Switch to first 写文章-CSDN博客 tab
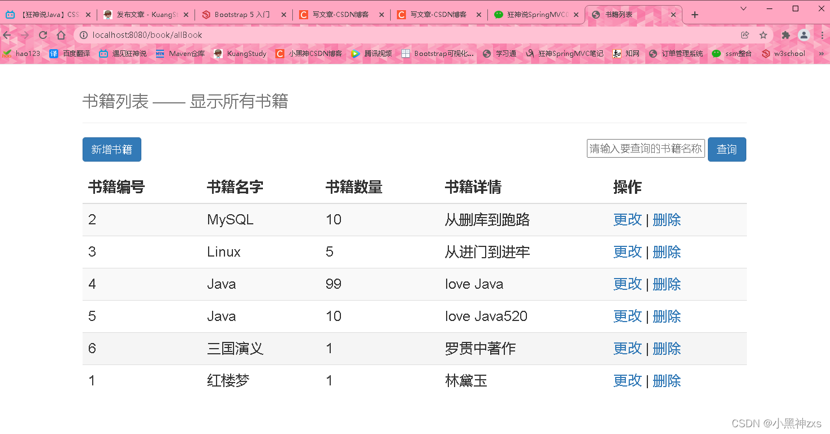The height and width of the screenshot is (434, 830). tap(341, 15)
